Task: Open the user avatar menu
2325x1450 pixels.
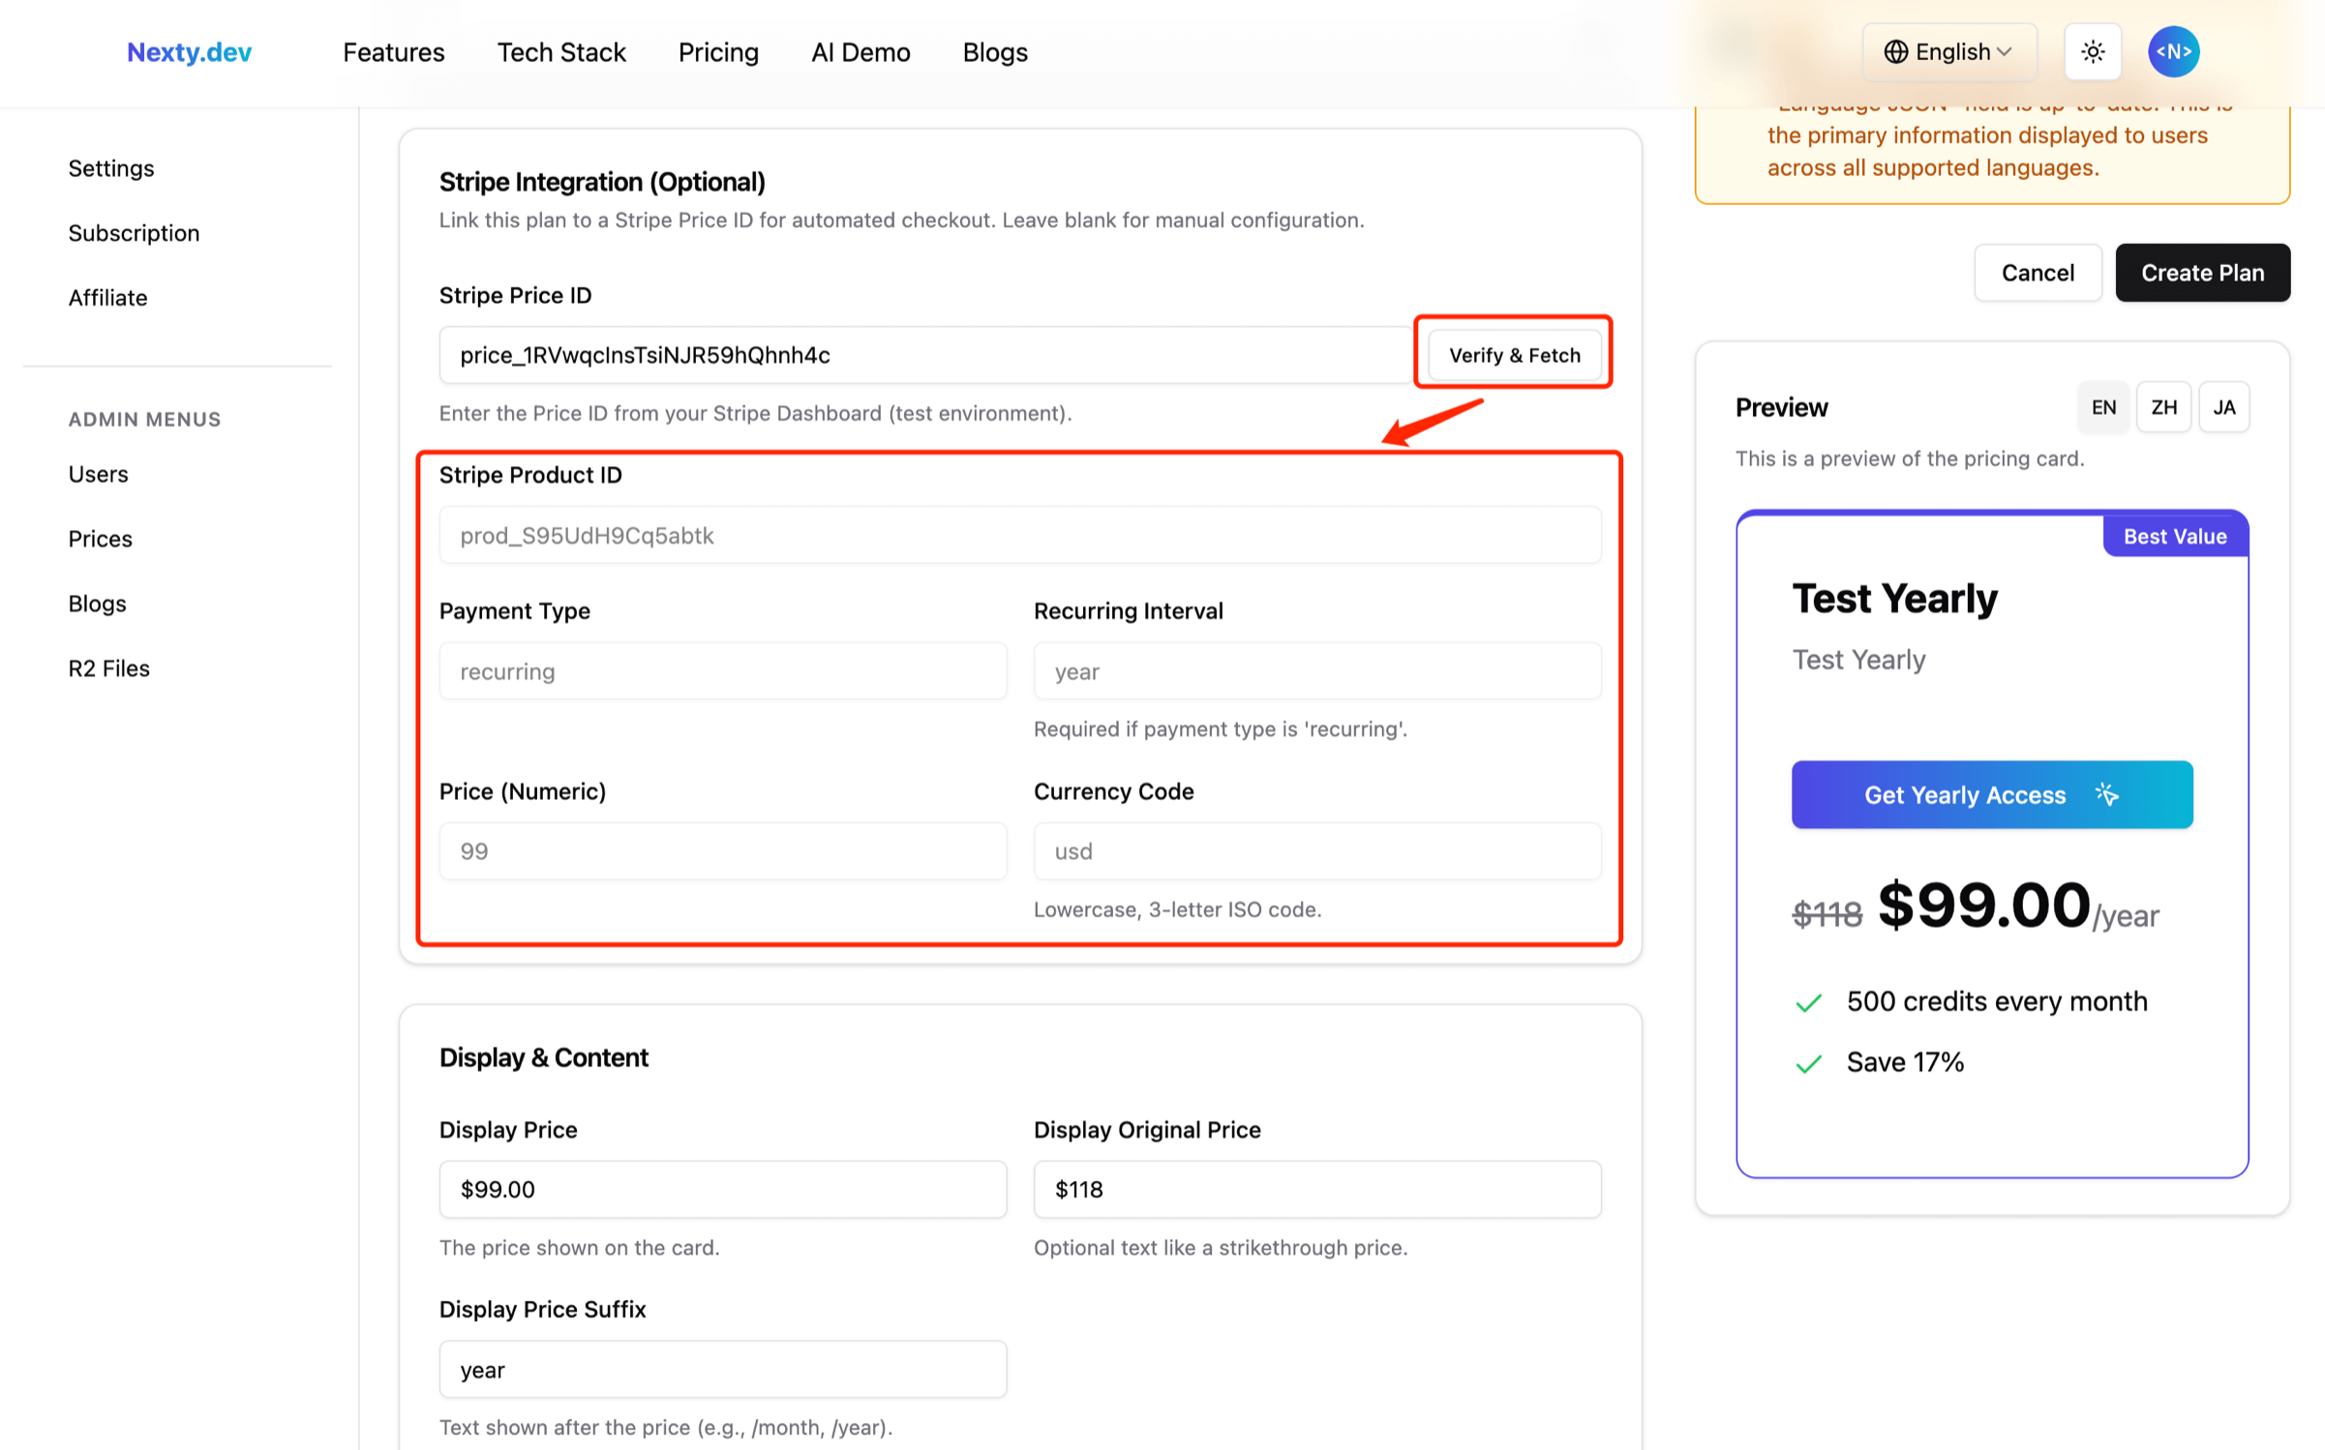Action: tap(2172, 52)
